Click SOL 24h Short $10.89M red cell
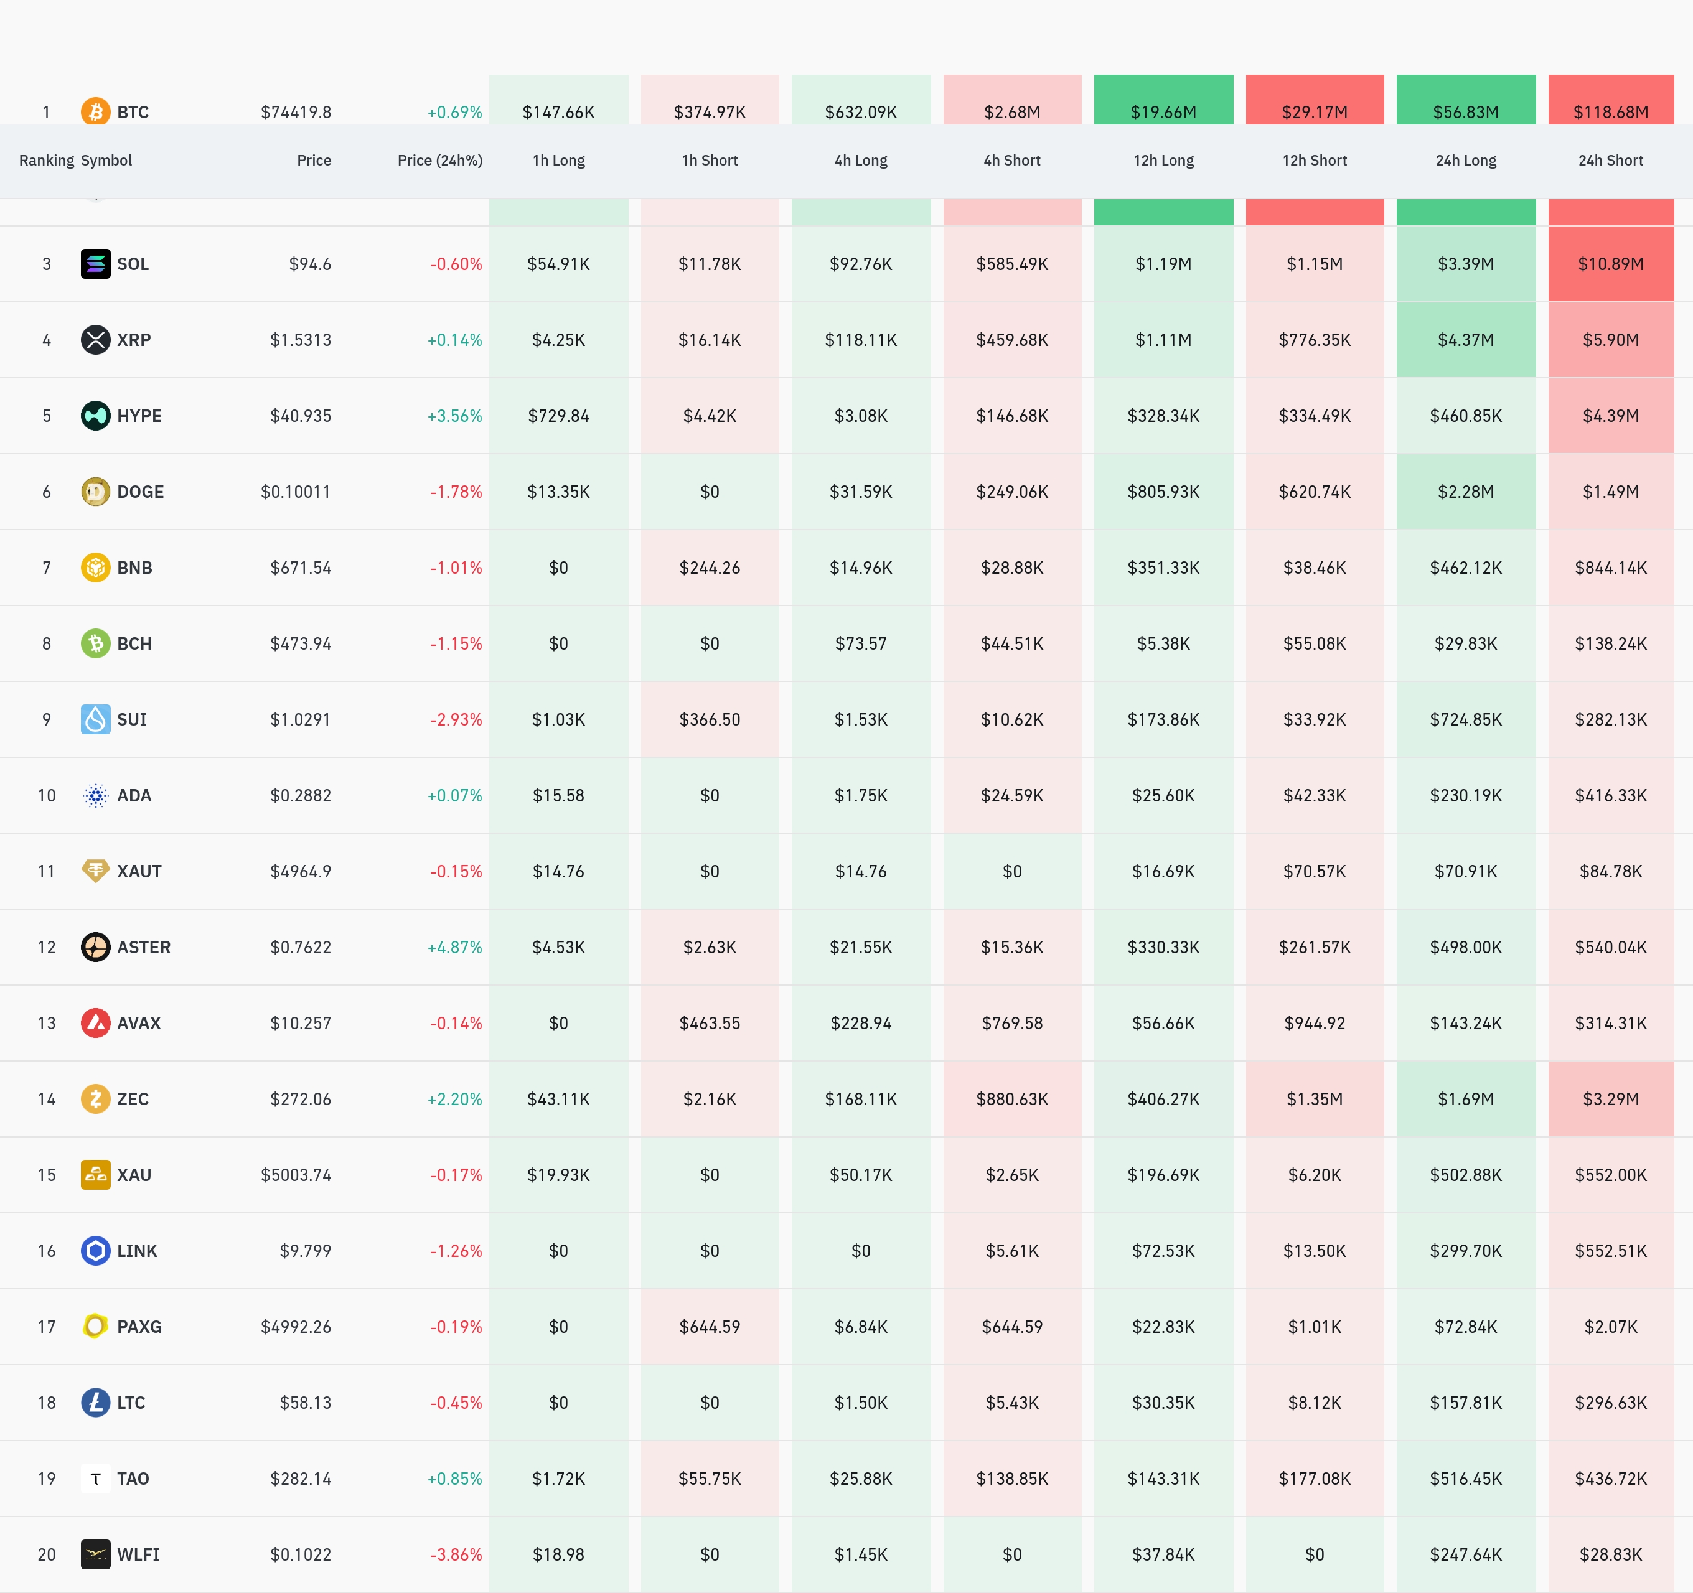Viewport: 1693px width, 1593px height. pyautogui.click(x=1610, y=264)
